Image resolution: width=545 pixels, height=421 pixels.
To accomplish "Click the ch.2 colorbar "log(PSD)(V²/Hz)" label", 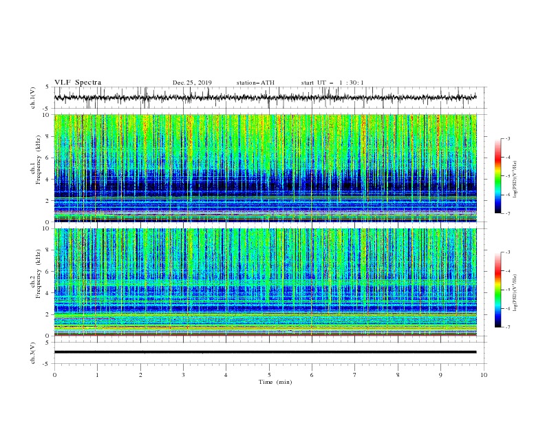I will pyautogui.click(x=515, y=292).
